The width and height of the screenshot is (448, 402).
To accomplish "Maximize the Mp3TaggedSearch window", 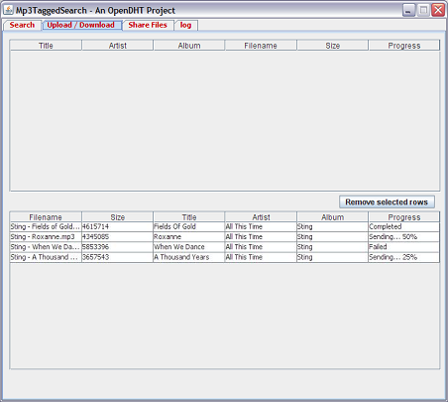I will [423, 10].
